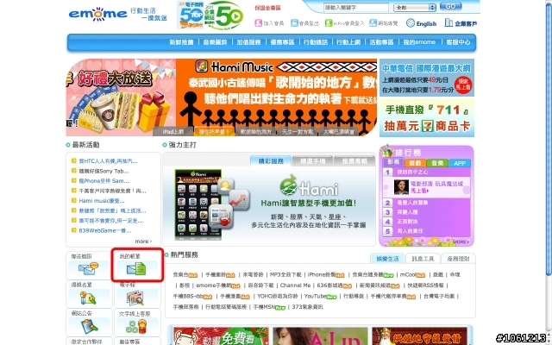Click the bullet icon beside Hami music news
Image resolution: width=552 pixels, height=345 pixels.
pos(73,201)
